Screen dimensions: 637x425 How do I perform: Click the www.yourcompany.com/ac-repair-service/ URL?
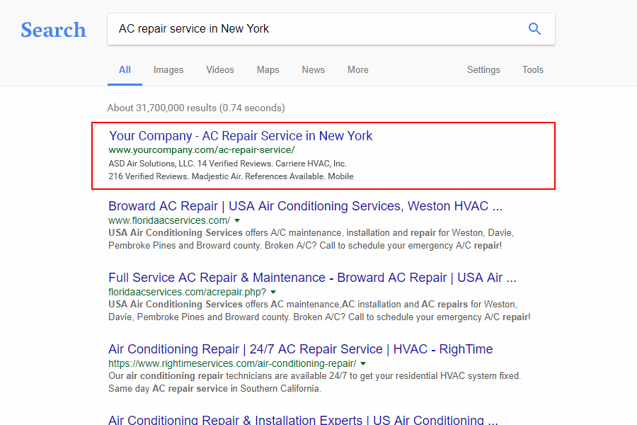[x=202, y=150]
